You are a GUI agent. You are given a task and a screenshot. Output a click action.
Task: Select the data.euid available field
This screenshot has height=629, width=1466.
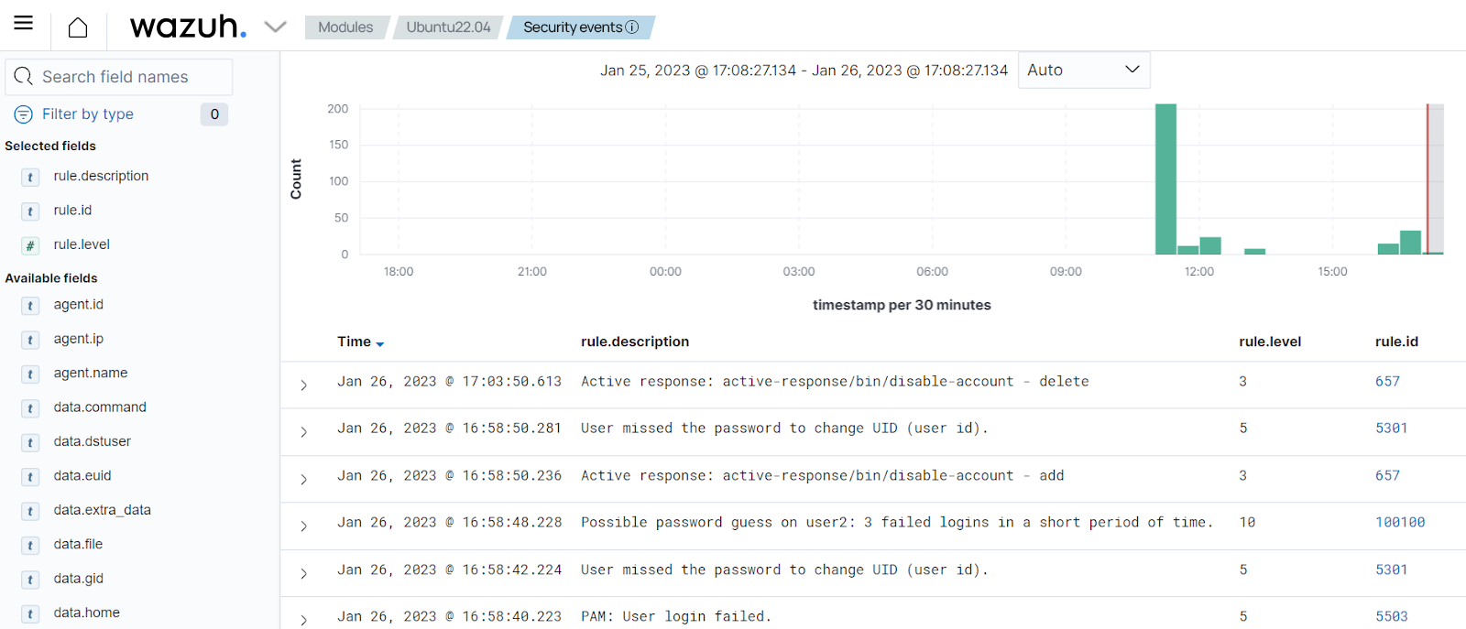(82, 476)
